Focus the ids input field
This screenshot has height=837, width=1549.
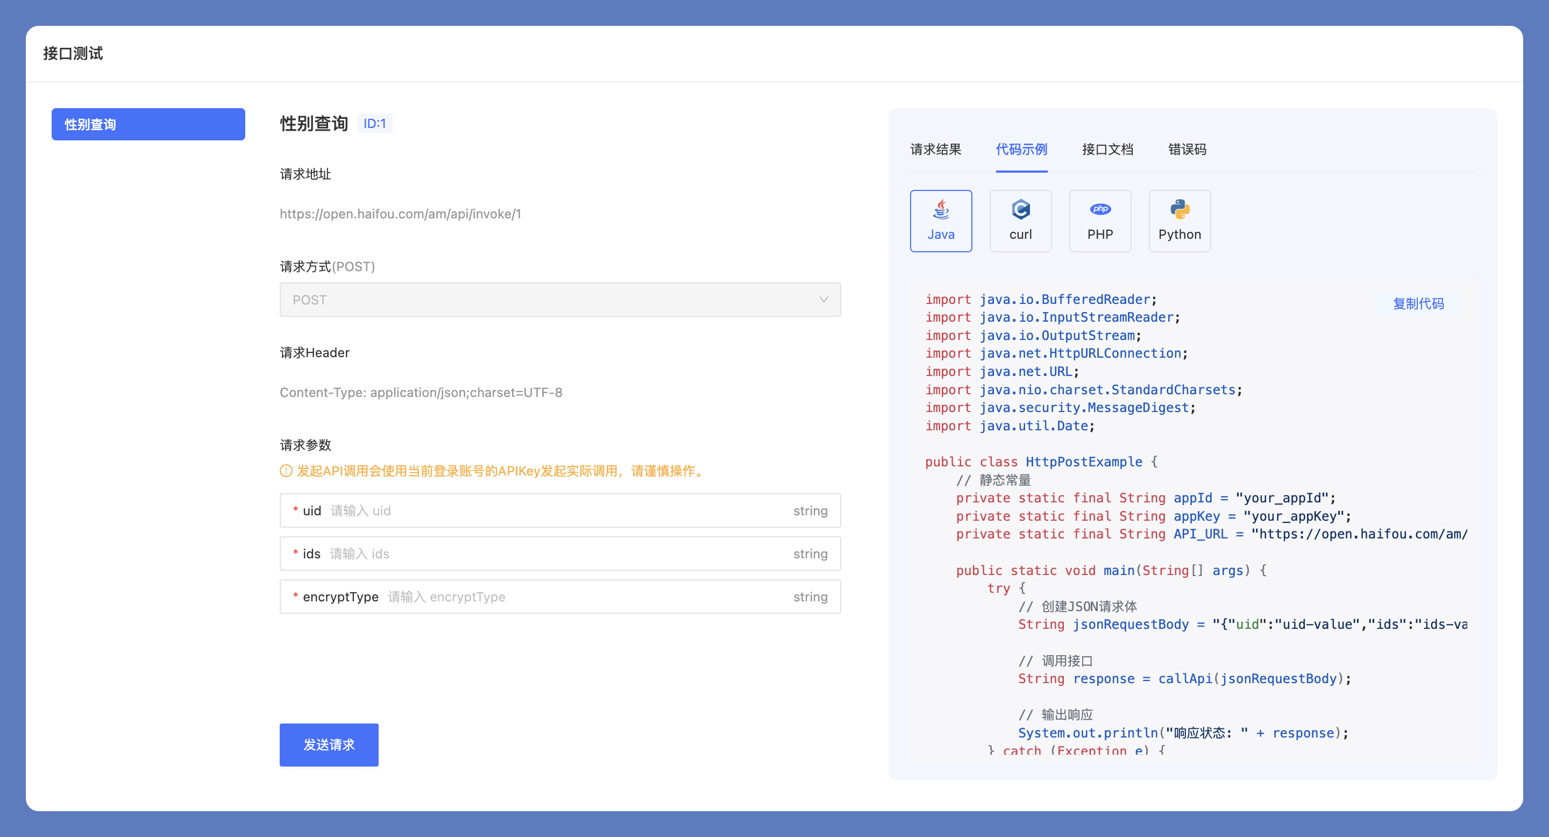[x=560, y=553]
